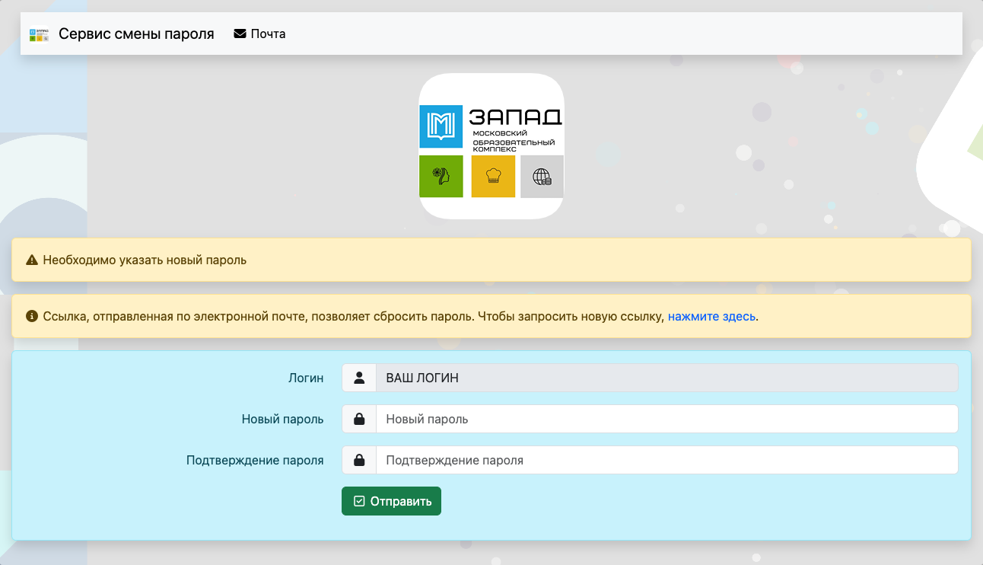
Task: Click the user icon beside login field
Action: click(359, 378)
